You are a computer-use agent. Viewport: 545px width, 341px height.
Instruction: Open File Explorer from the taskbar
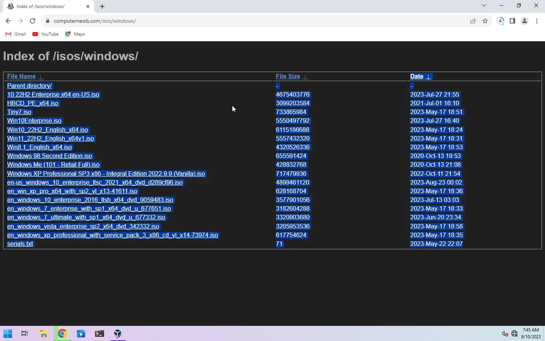pos(44,334)
